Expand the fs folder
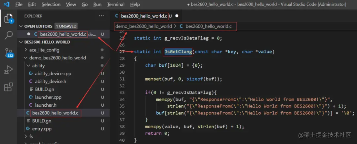The height and width of the screenshot is (144, 357). pyautogui.click(x=26, y=136)
